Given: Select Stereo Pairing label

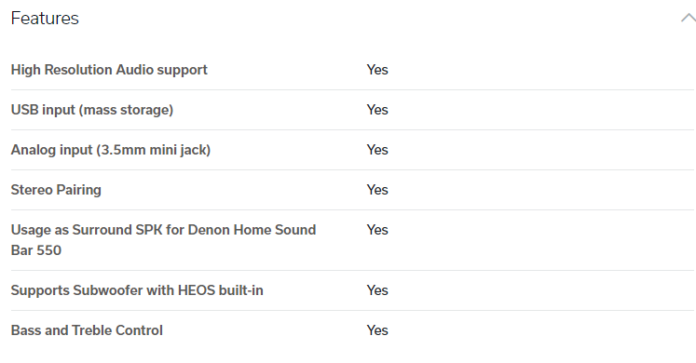Looking at the screenshot, I should (56, 190).
